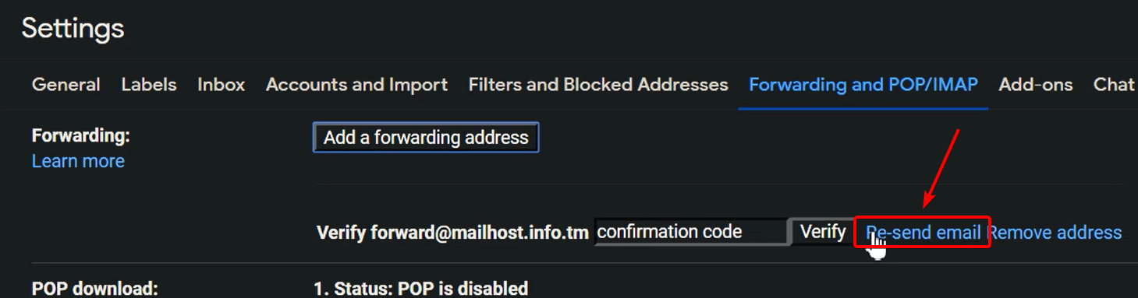
Task: Open the Learn more link under Forwarding
Action: (x=78, y=161)
